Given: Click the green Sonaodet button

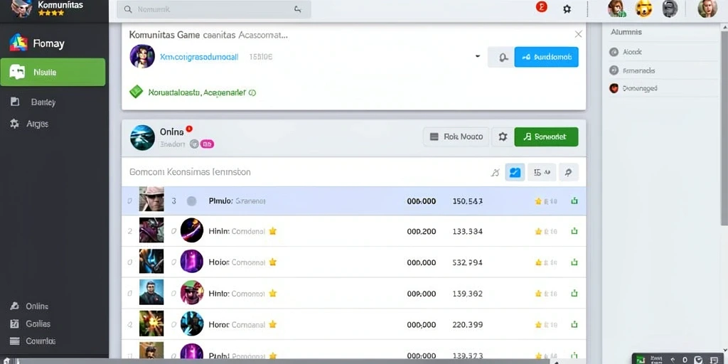Looking at the screenshot, I should click(x=547, y=137).
